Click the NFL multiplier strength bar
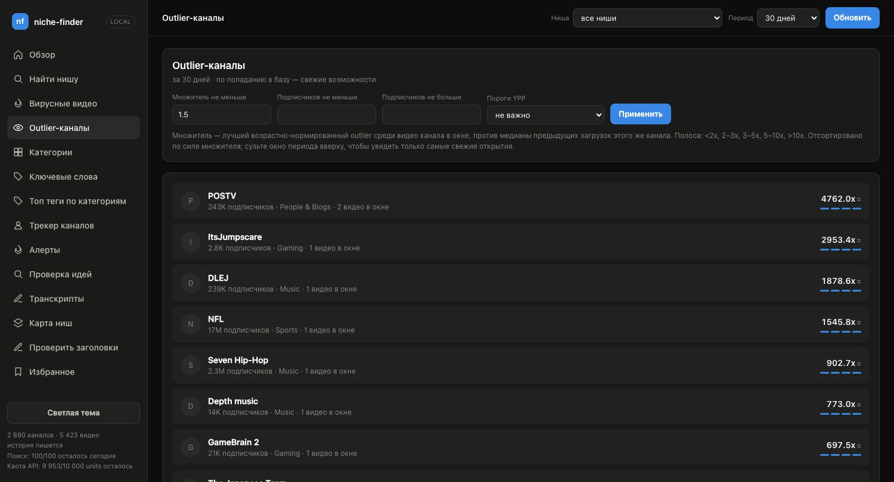The image size is (894, 482). tap(840, 332)
